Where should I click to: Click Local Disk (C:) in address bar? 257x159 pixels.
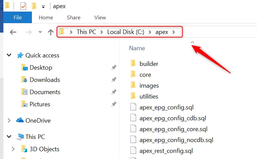click(126, 32)
